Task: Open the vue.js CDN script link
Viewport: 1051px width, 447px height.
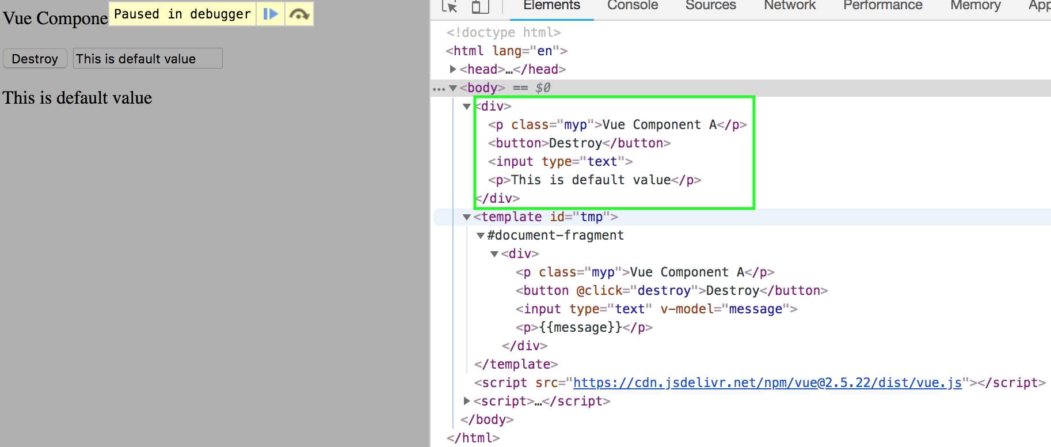Action: [767, 382]
